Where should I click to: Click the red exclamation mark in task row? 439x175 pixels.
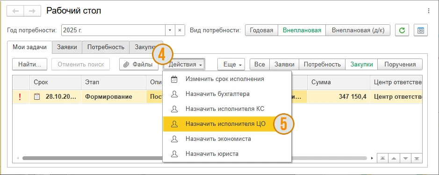(x=20, y=97)
